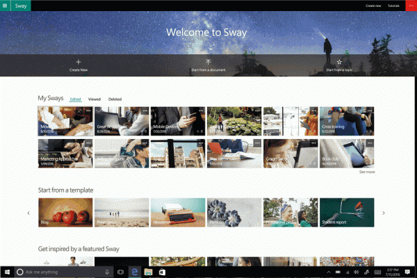Open the Book club Sway card
This screenshot has height=278, width=417.
click(347, 154)
